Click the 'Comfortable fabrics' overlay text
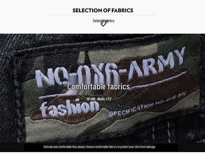205x154 pixels. click(x=98, y=86)
